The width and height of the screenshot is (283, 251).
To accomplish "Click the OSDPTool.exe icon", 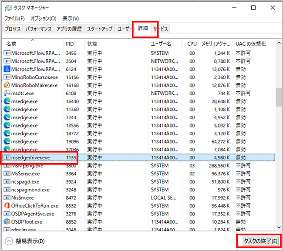I will (x=7, y=221).
